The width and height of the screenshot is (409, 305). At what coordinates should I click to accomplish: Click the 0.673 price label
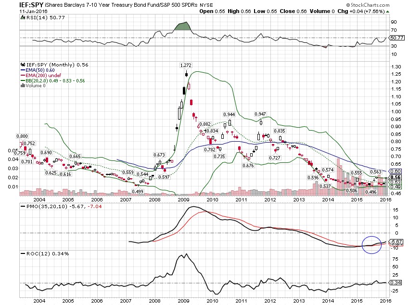click(x=159, y=155)
